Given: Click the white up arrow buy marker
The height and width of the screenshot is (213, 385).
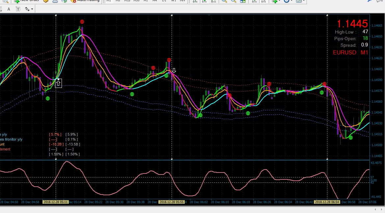Looking at the screenshot, I should [x=58, y=83].
